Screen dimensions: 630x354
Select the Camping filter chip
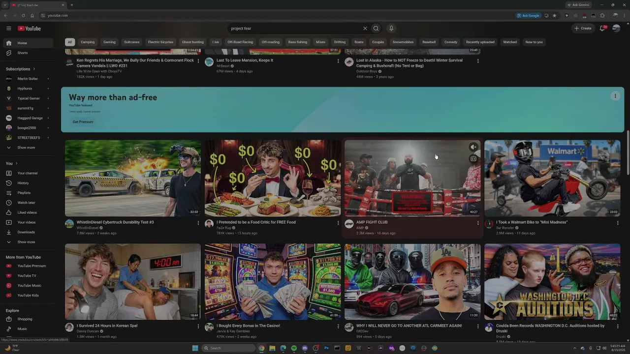88,42
